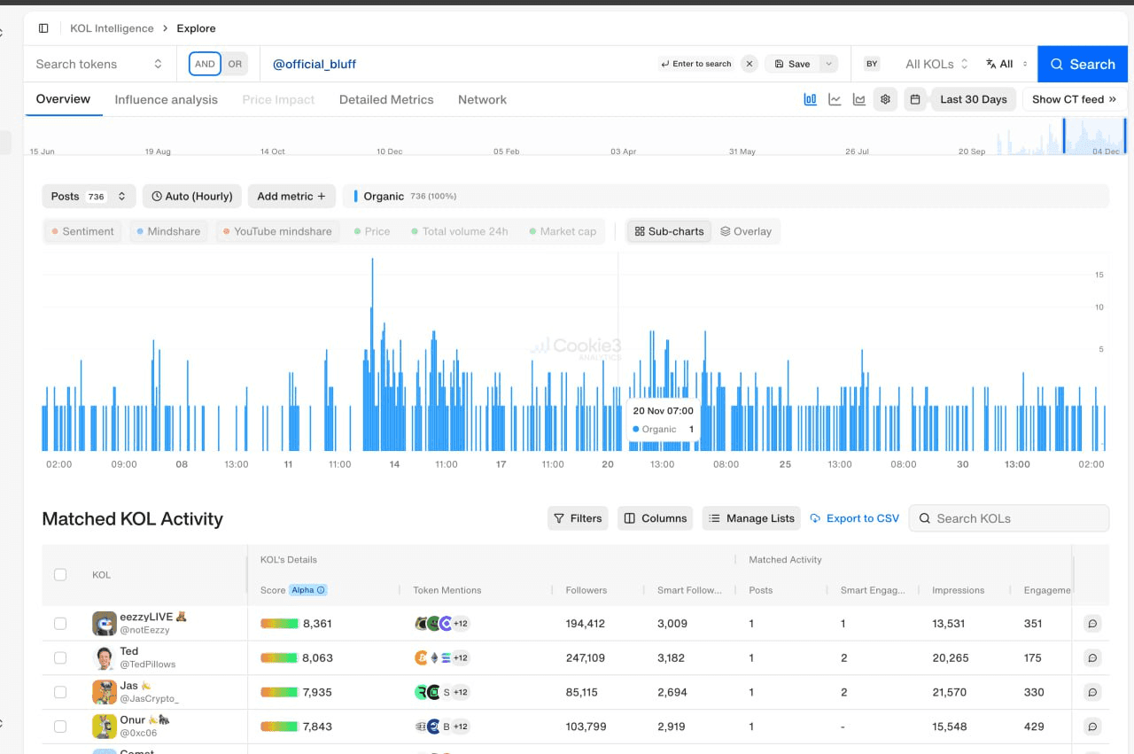Open chart settings gear icon
This screenshot has height=754, width=1134.
coord(885,99)
